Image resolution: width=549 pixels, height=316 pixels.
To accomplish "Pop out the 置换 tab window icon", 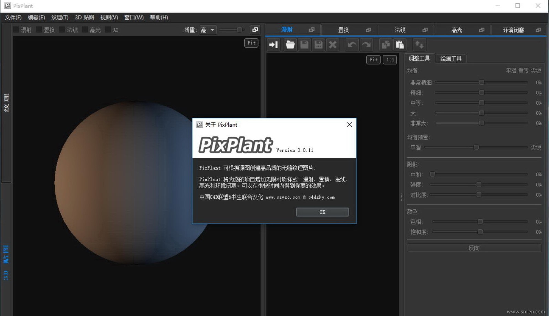I will tap(368, 30).
